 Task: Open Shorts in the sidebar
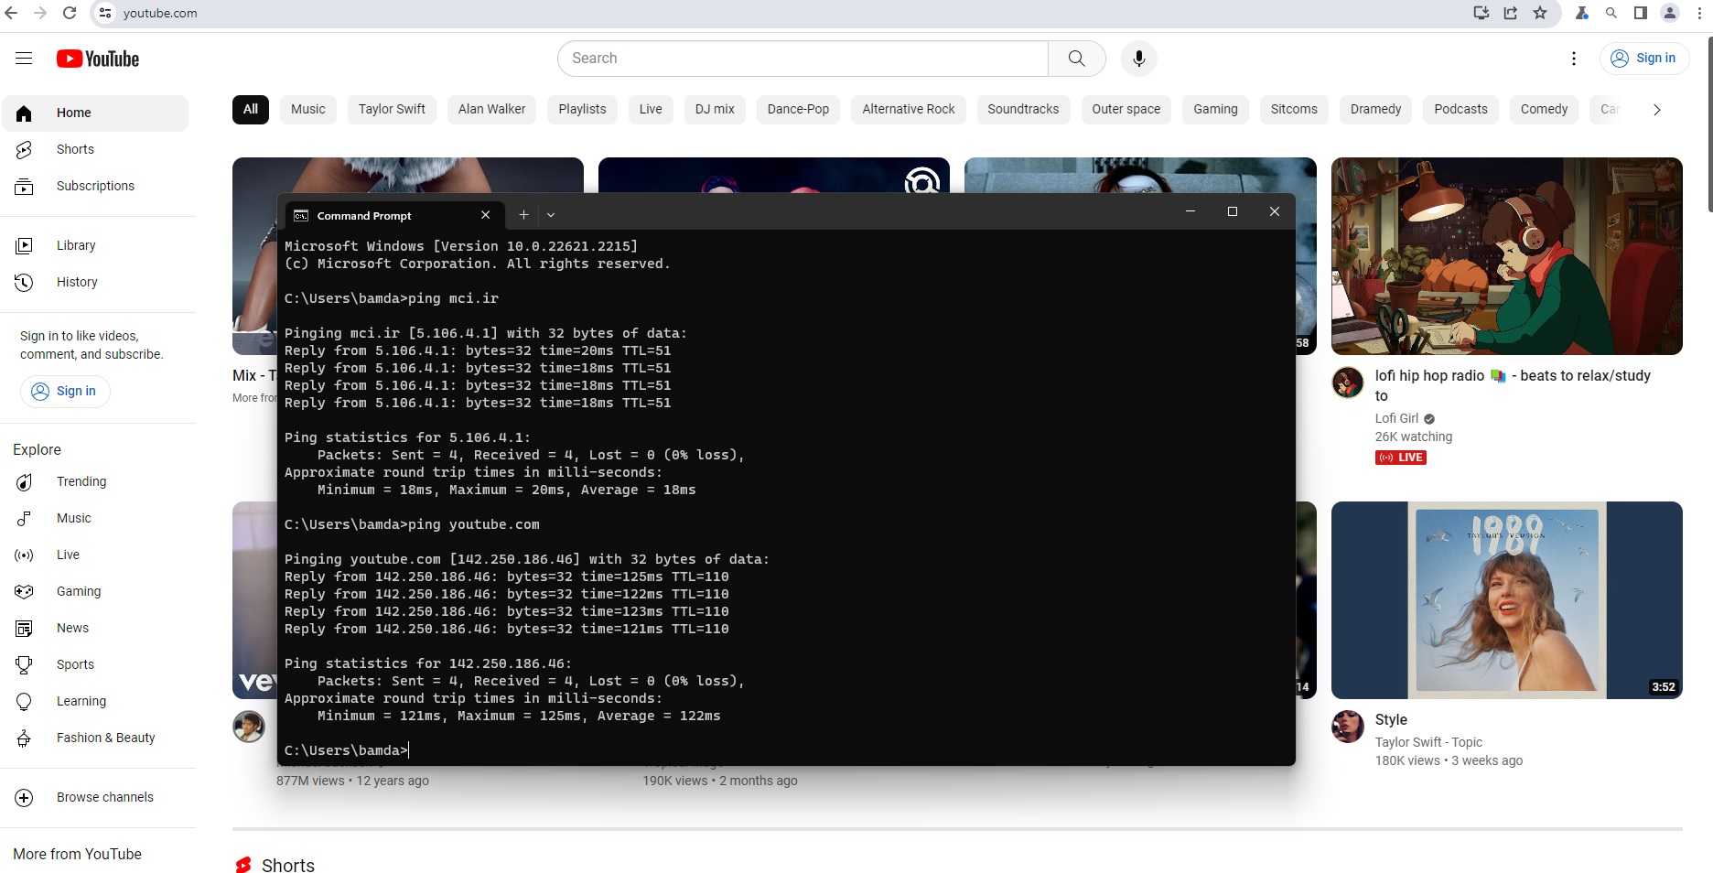(x=95, y=149)
